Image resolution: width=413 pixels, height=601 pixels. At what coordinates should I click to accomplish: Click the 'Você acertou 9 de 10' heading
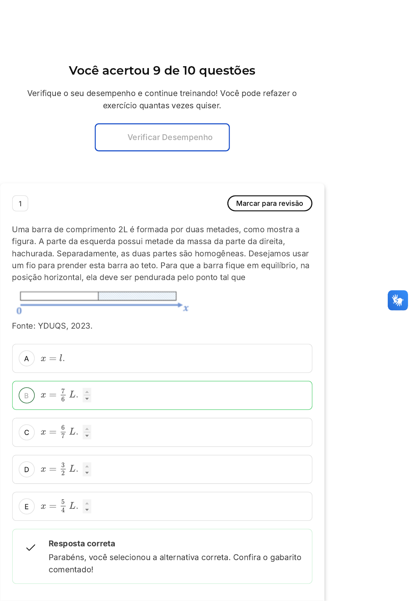[x=162, y=70]
